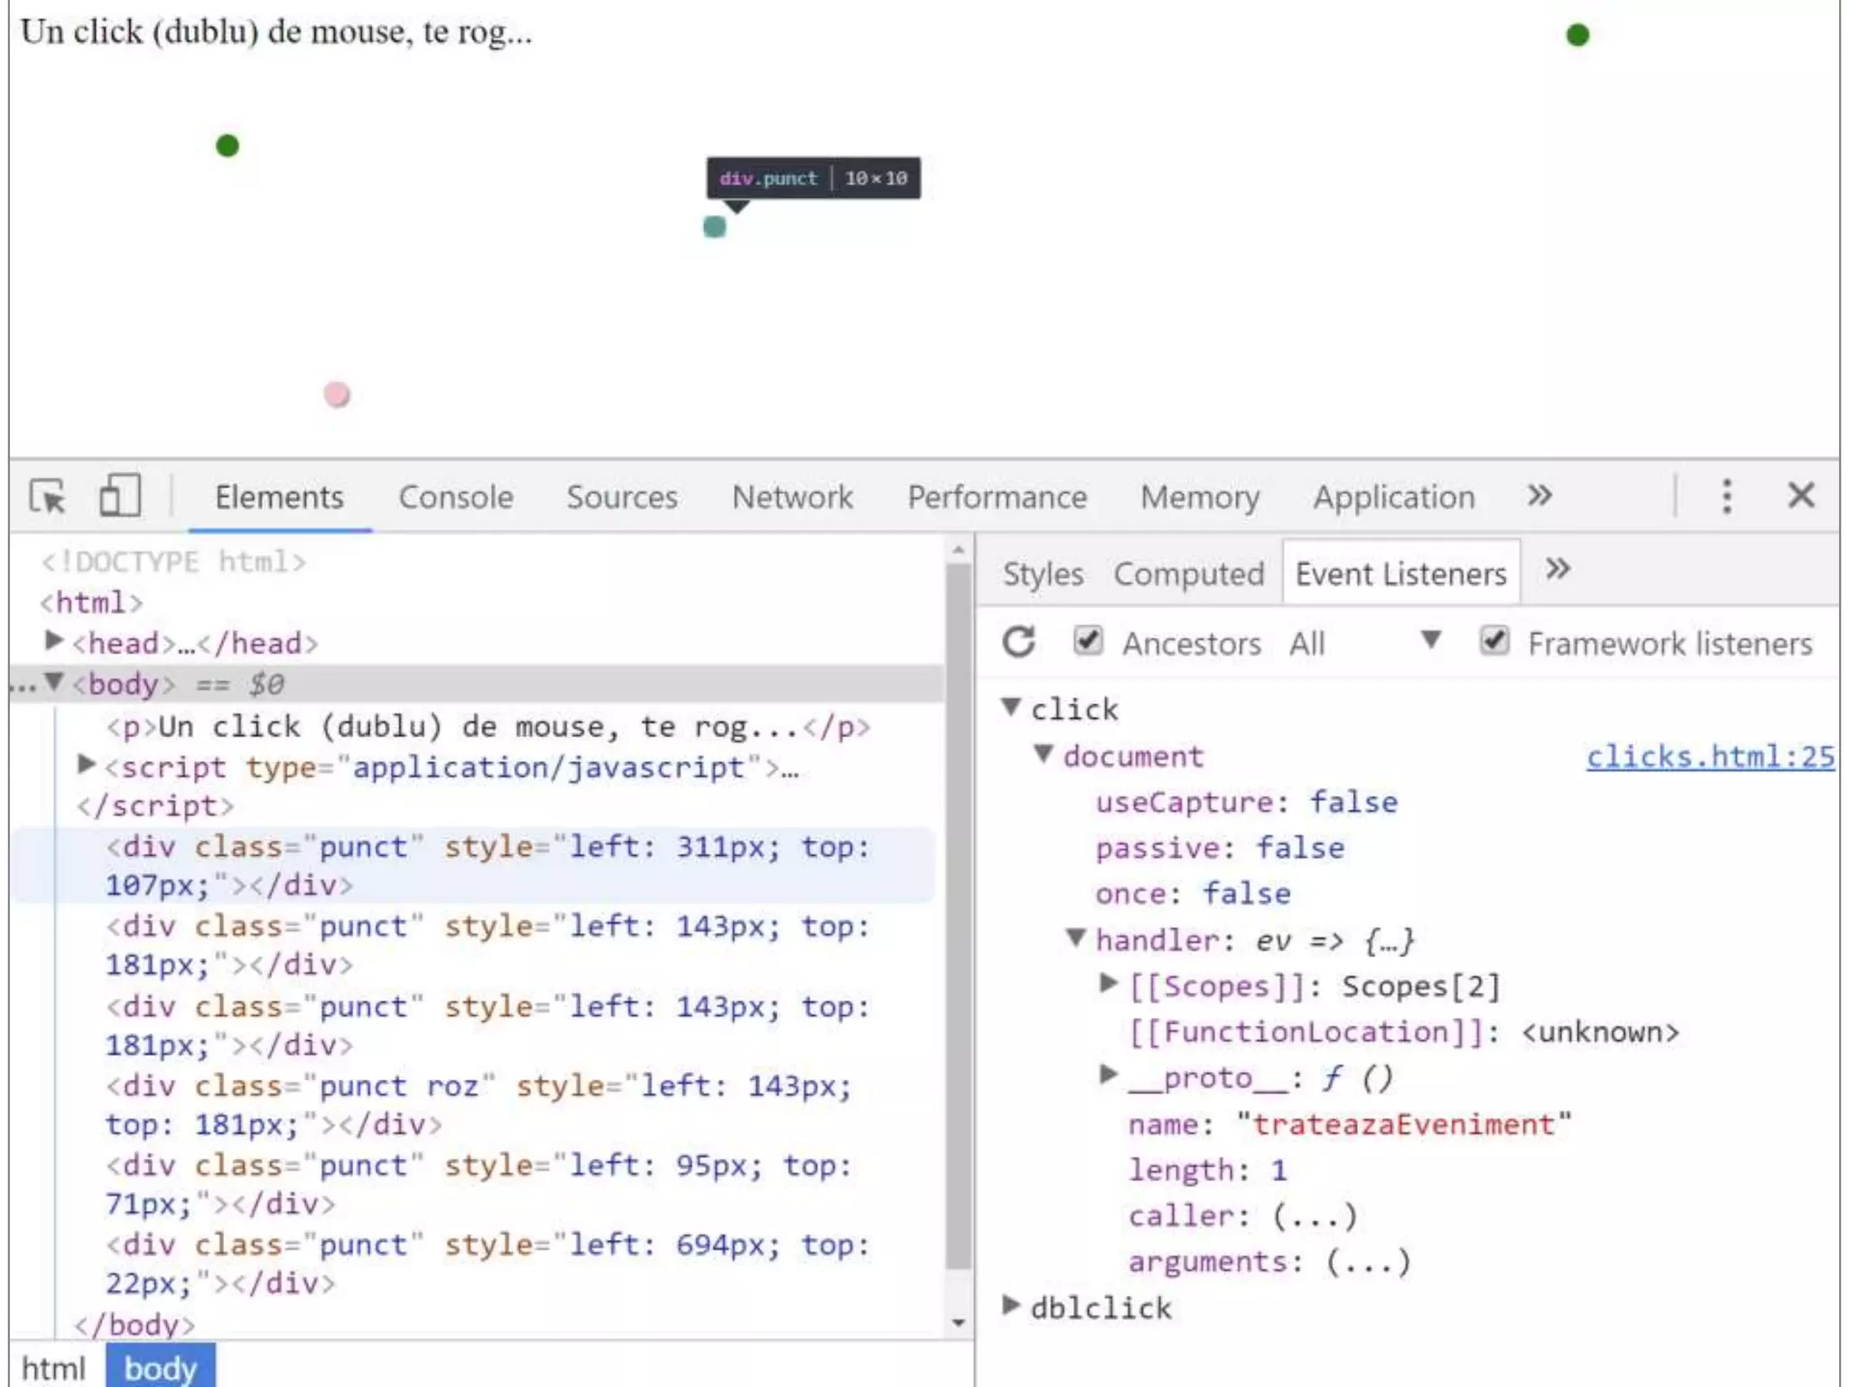
Task: Uncheck Framework listeners checkbox
Action: (x=1494, y=641)
